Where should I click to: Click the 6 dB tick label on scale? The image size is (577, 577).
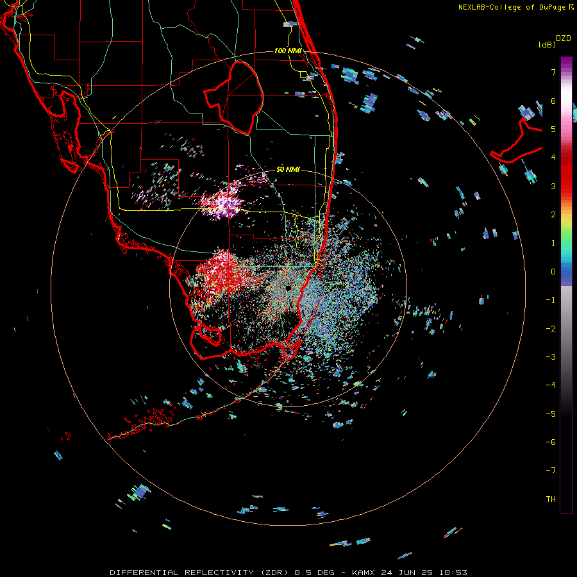(553, 101)
